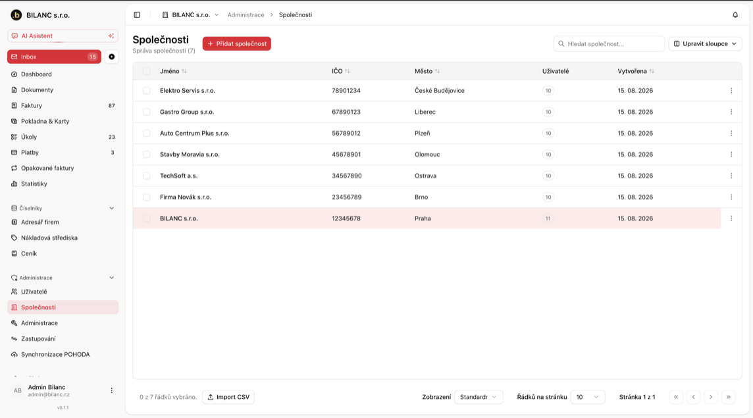
Task: Click the Import CSV button
Action: pyautogui.click(x=228, y=397)
